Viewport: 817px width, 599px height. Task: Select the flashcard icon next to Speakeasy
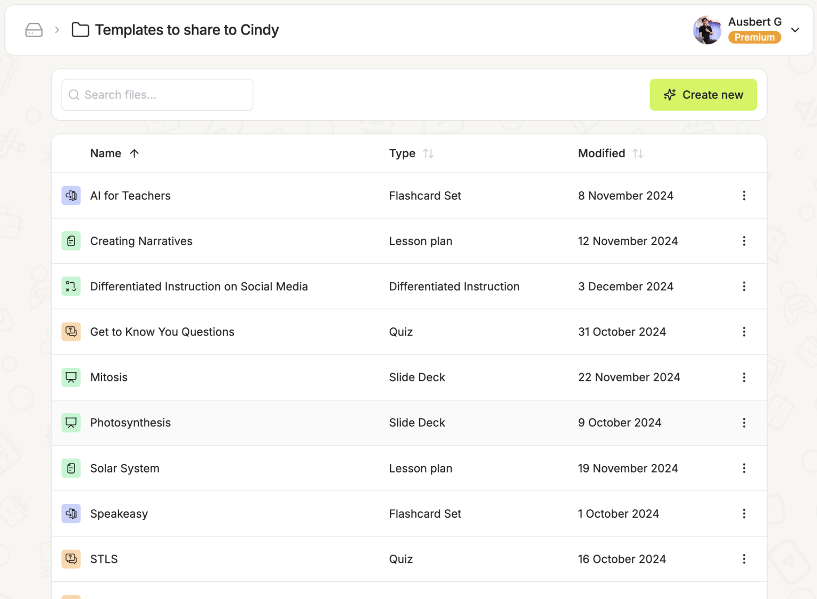71,513
